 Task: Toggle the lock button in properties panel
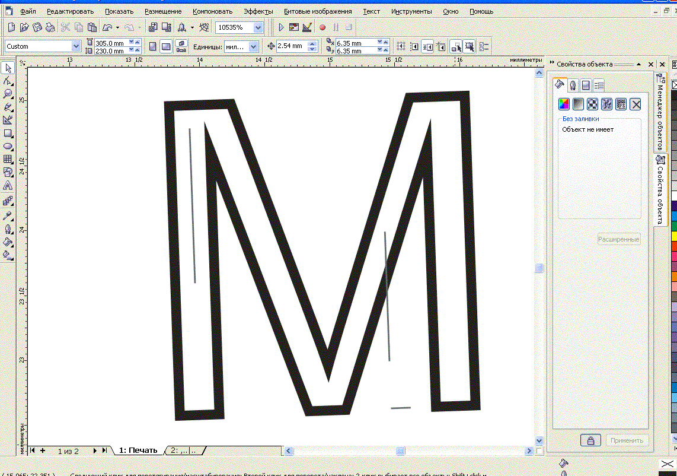click(x=590, y=440)
